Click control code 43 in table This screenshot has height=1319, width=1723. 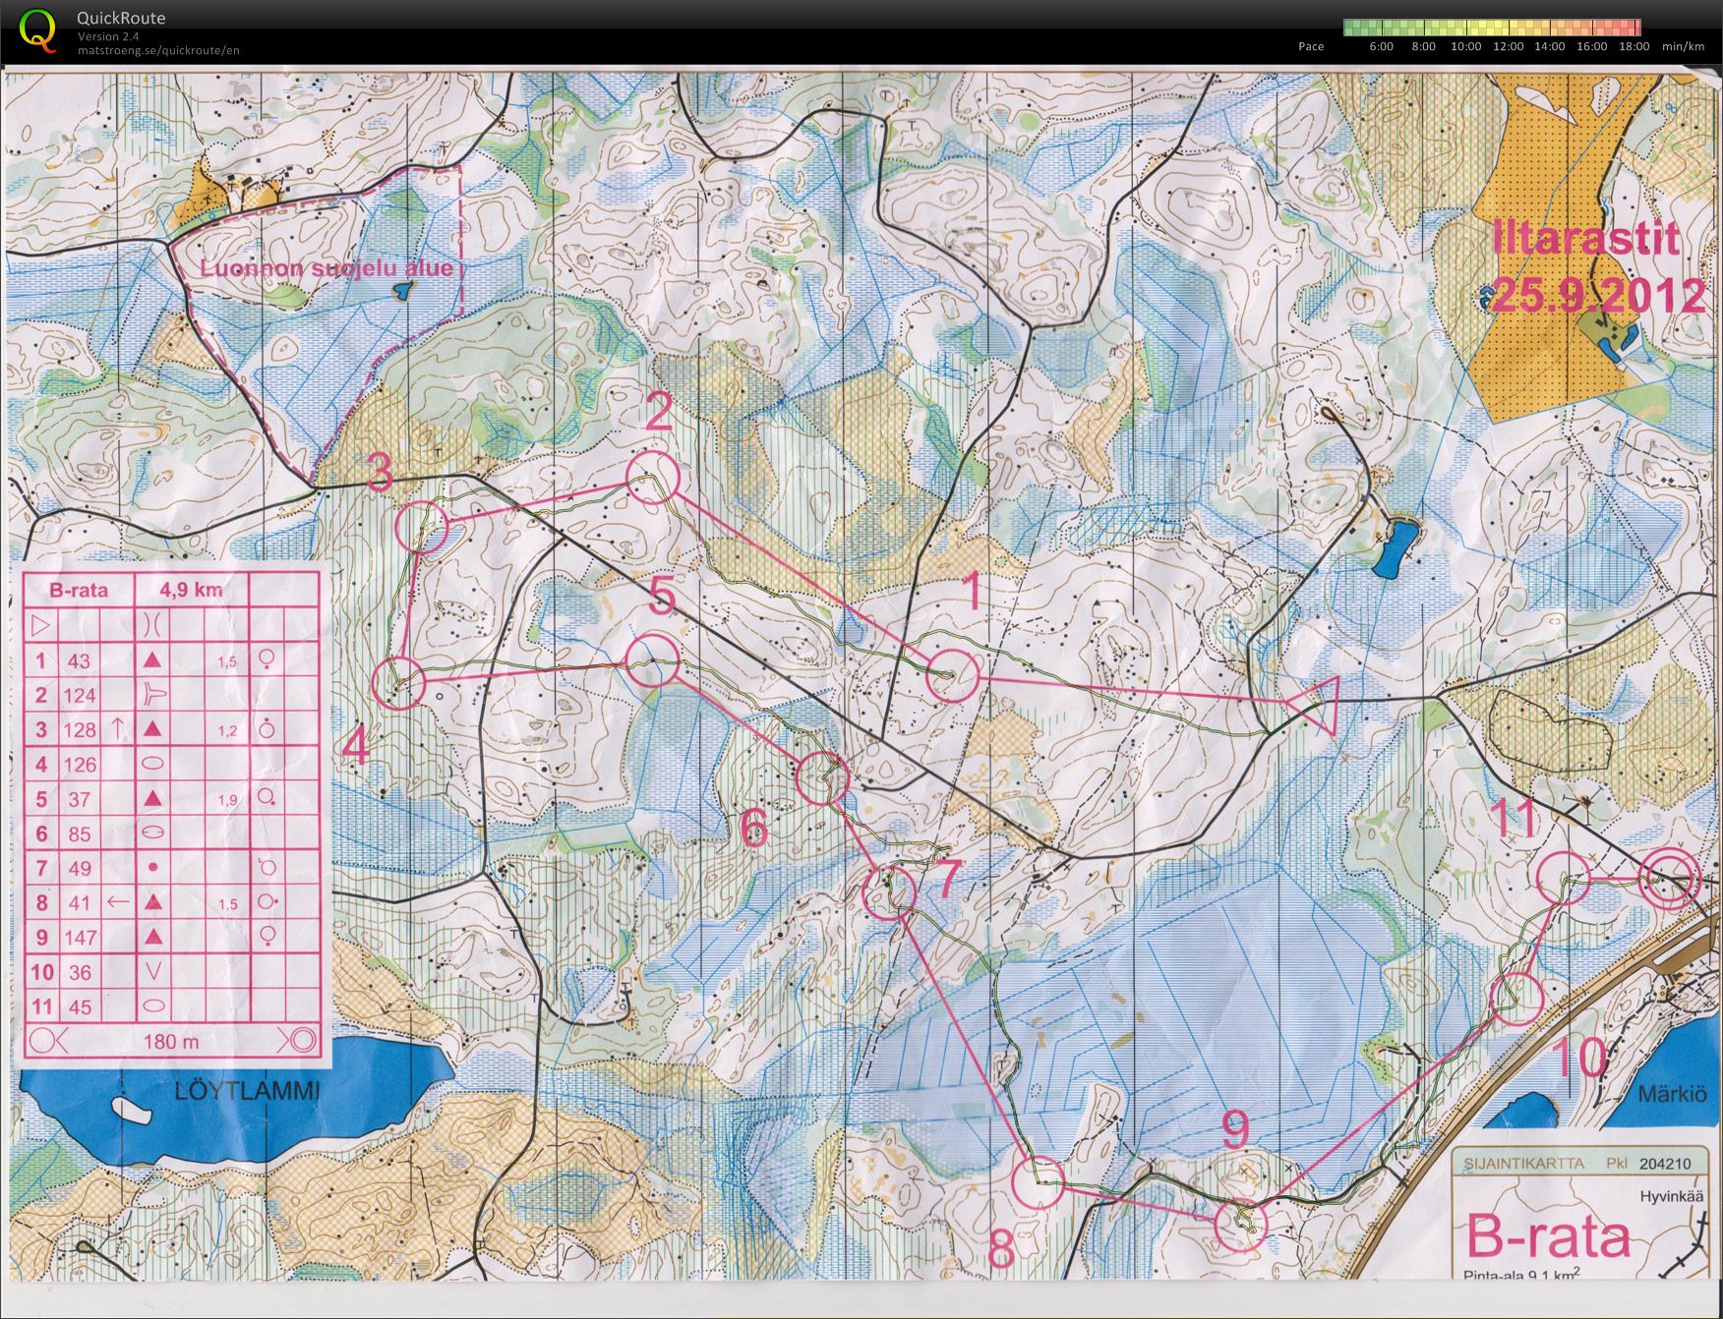[79, 661]
